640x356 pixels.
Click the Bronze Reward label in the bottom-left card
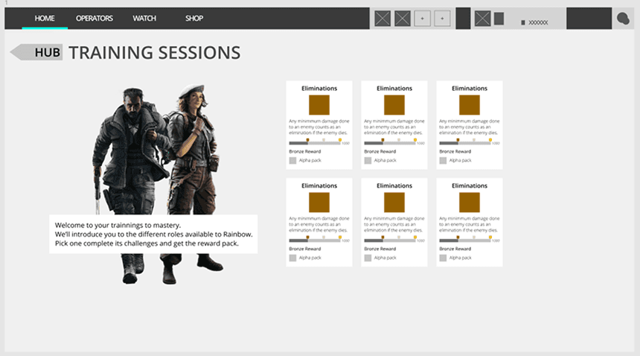point(305,249)
